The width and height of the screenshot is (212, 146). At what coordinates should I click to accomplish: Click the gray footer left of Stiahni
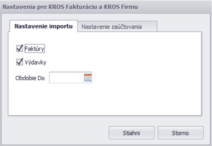[56, 133]
